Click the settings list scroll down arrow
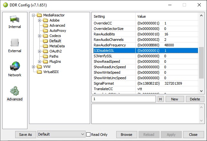 [x=201, y=91]
